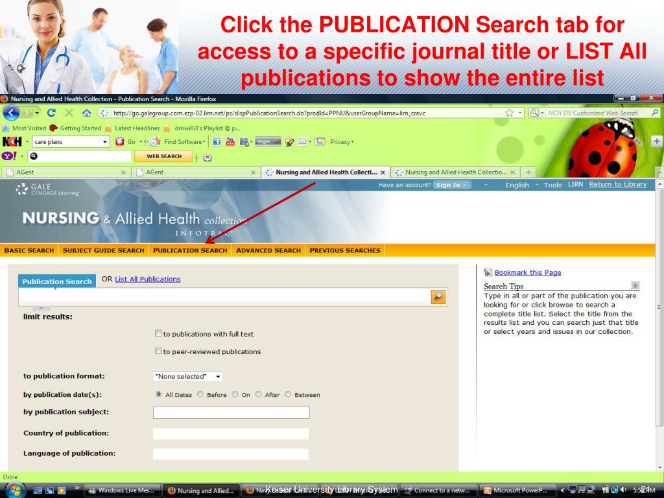Click the orange magnifier search button
Image resolution: width=664 pixels, height=498 pixels.
(x=438, y=297)
